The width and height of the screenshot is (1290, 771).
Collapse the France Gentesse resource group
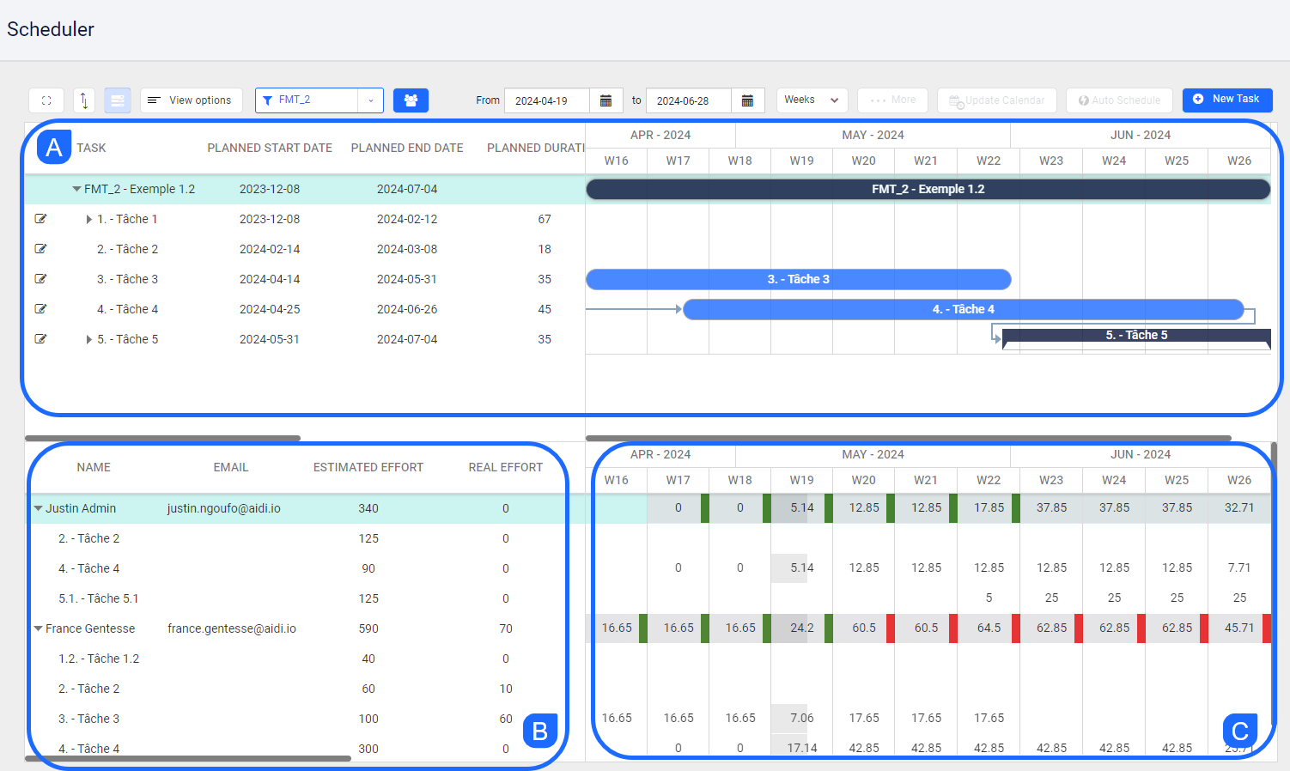pyautogui.click(x=38, y=628)
